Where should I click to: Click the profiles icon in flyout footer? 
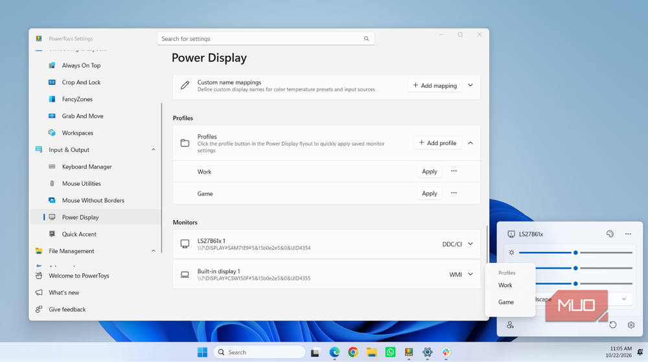click(x=510, y=325)
